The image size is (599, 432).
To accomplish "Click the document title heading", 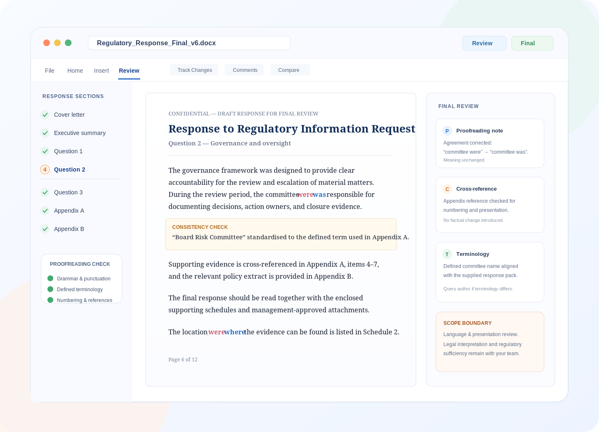I will click(292, 129).
